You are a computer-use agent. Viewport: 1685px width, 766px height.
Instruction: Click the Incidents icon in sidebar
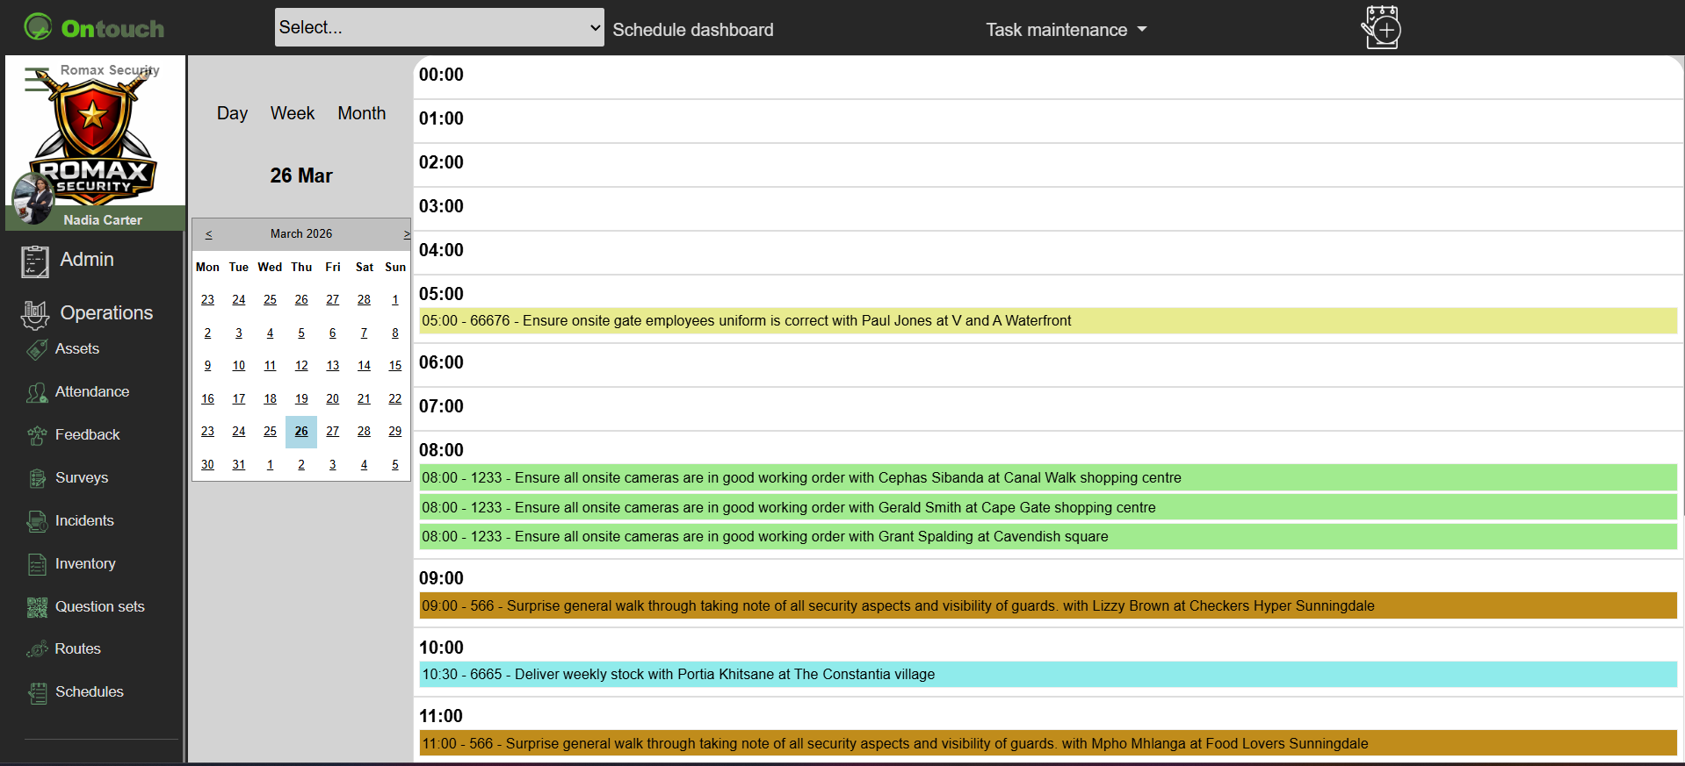coord(37,521)
